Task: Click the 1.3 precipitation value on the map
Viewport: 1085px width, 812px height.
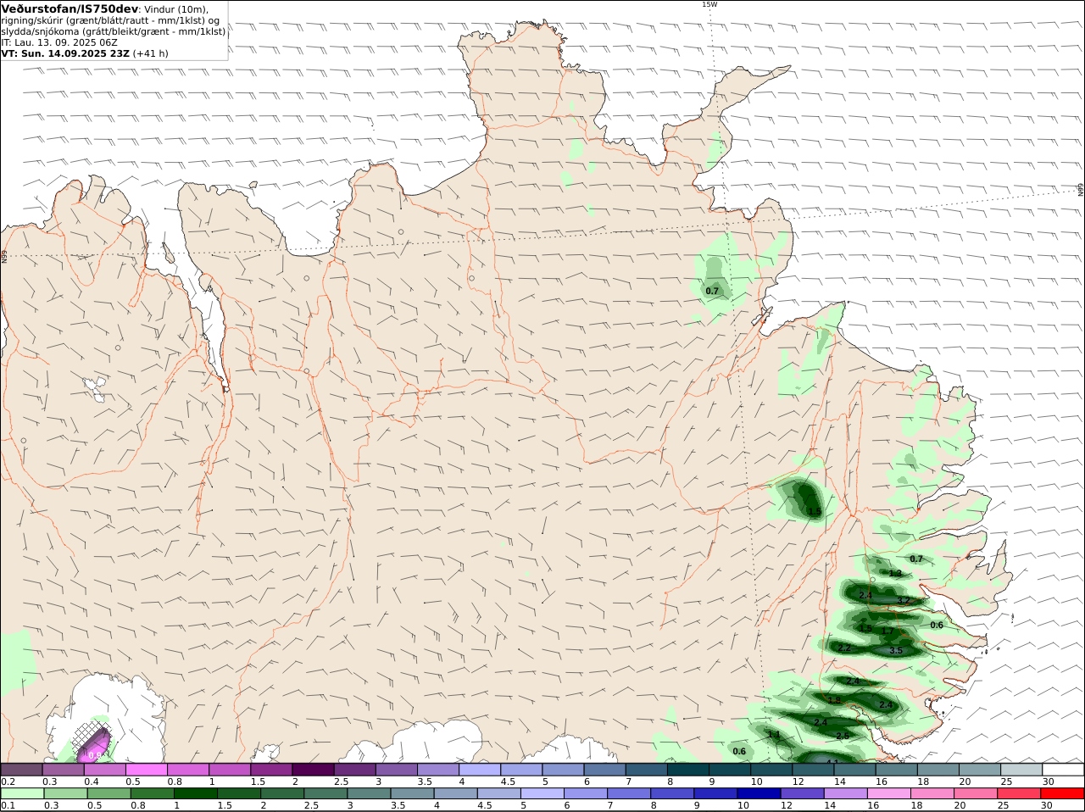Action: tap(895, 574)
